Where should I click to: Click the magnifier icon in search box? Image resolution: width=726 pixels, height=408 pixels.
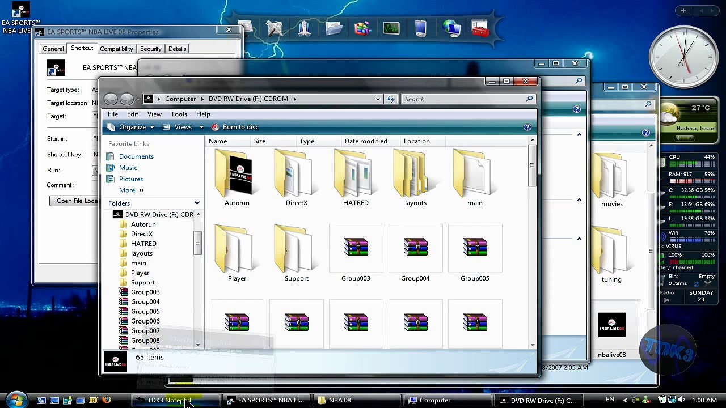tap(529, 99)
